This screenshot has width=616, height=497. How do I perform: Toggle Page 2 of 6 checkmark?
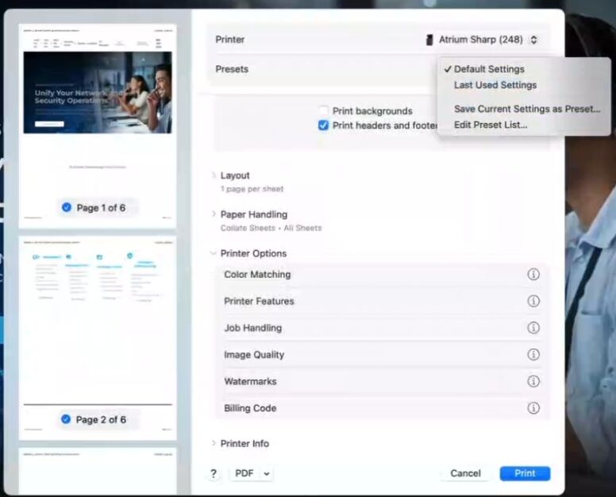(66, 419)
